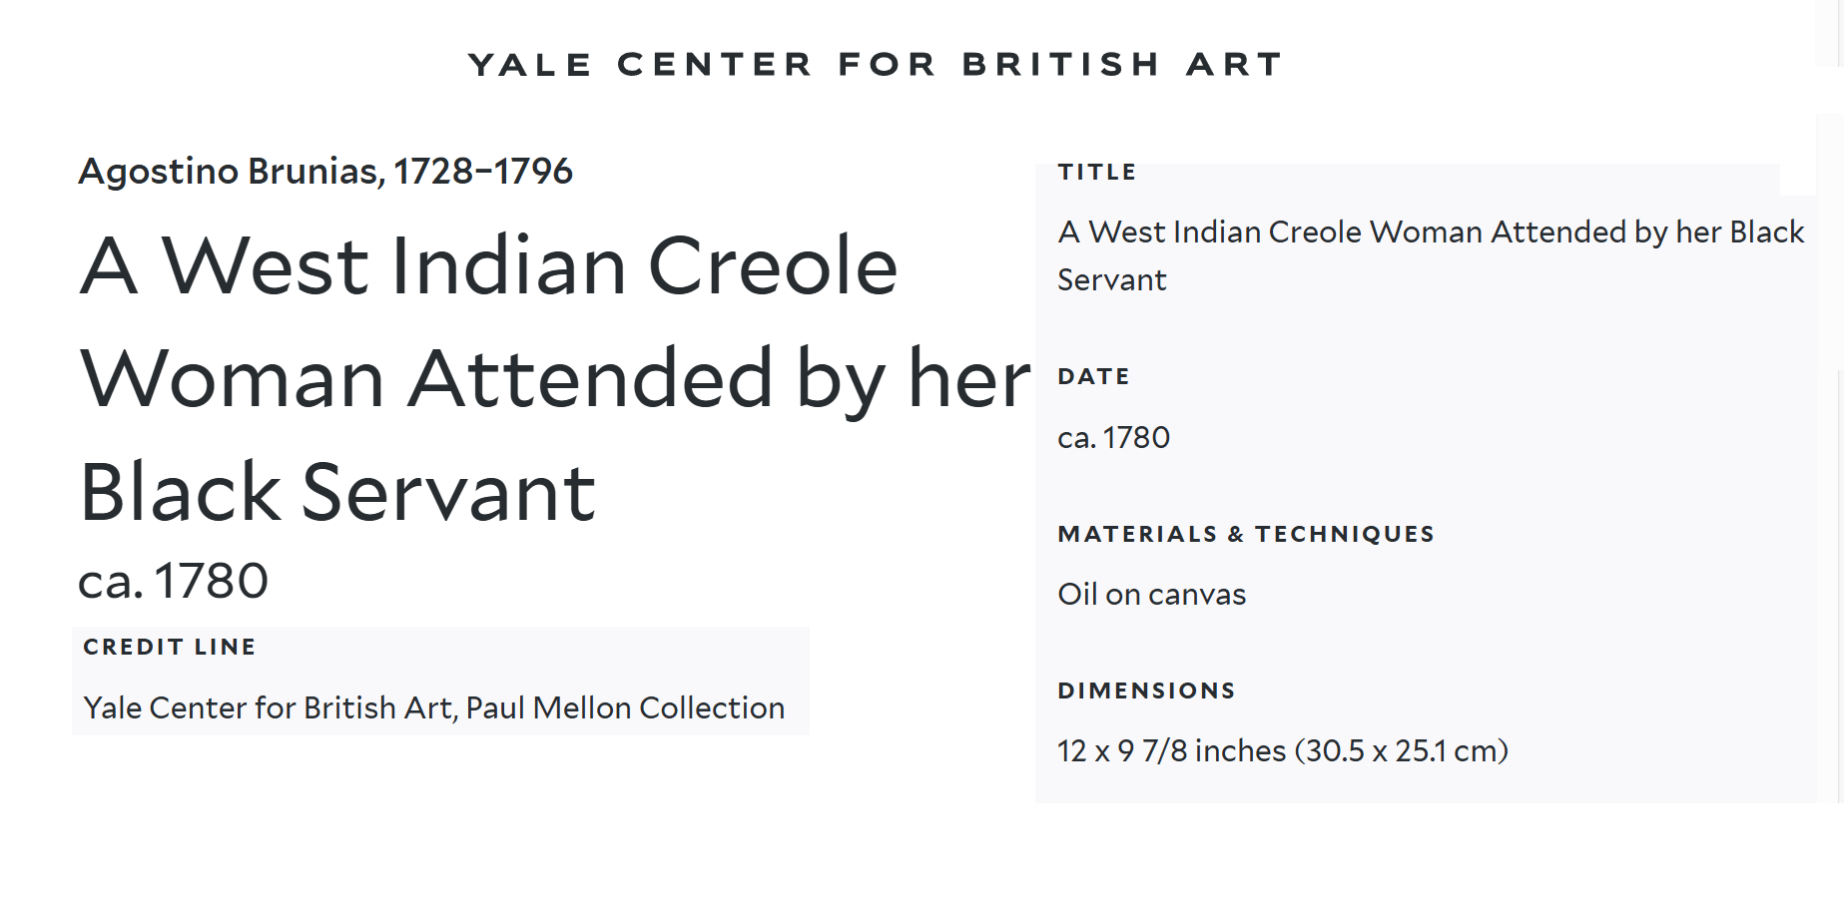Click the MATERIALS & TECHNIQUES label
Screen dimensions: 1844x923
[1246, 534]
